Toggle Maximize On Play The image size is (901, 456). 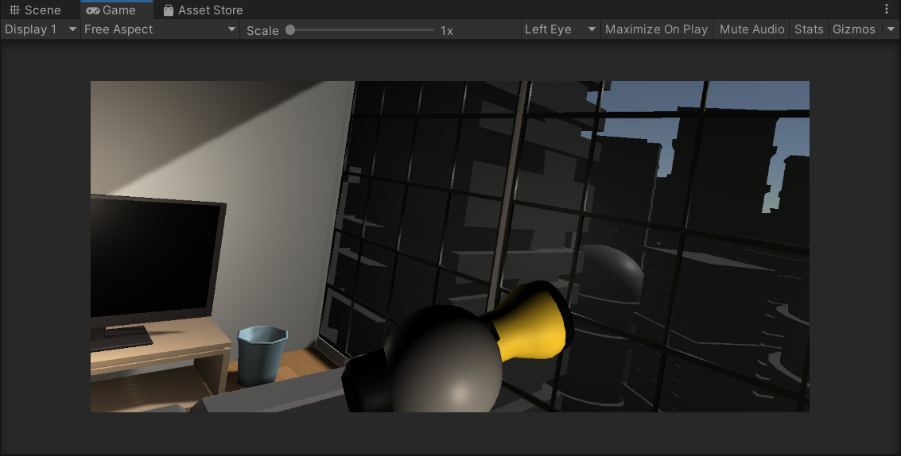tap(656, 29)
